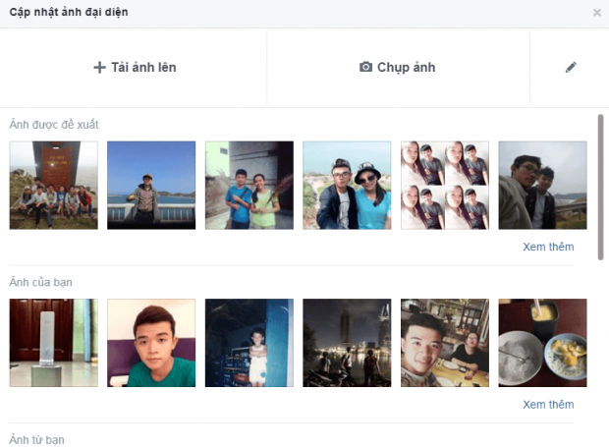Pick the silver tower device photo in Ảnh của bạn
This screenshot has height=447, width=609.
54,343
